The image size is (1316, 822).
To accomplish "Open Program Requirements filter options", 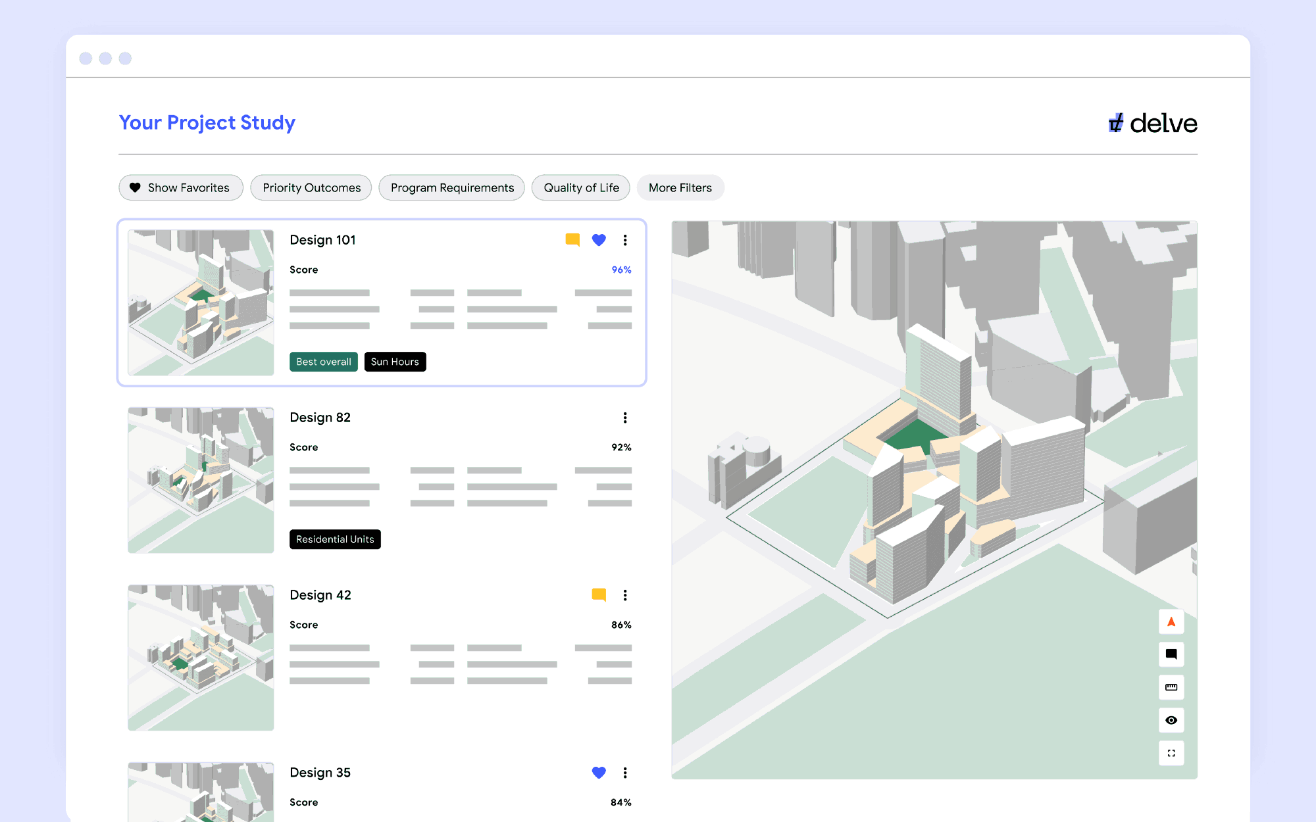I will coord(452,187).
